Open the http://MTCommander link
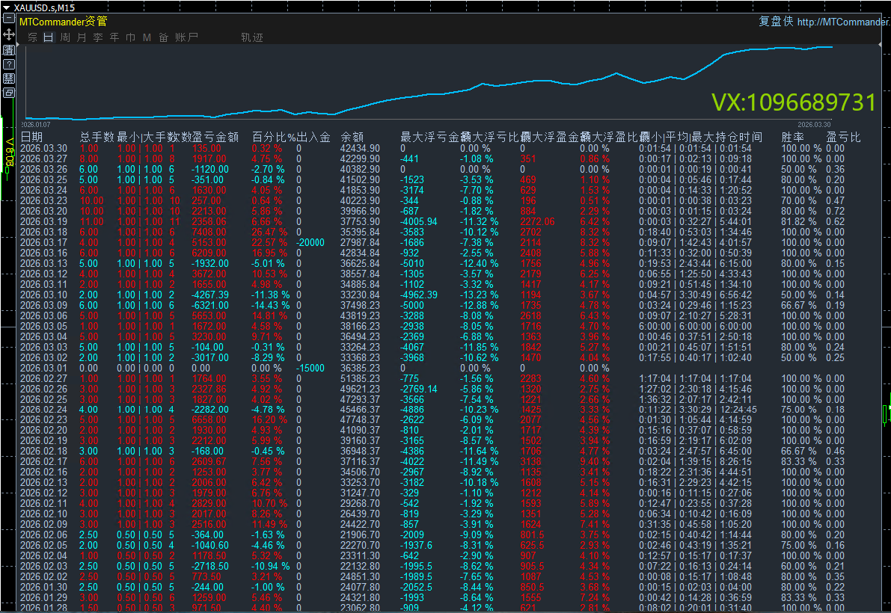 (x=843, y=22)
